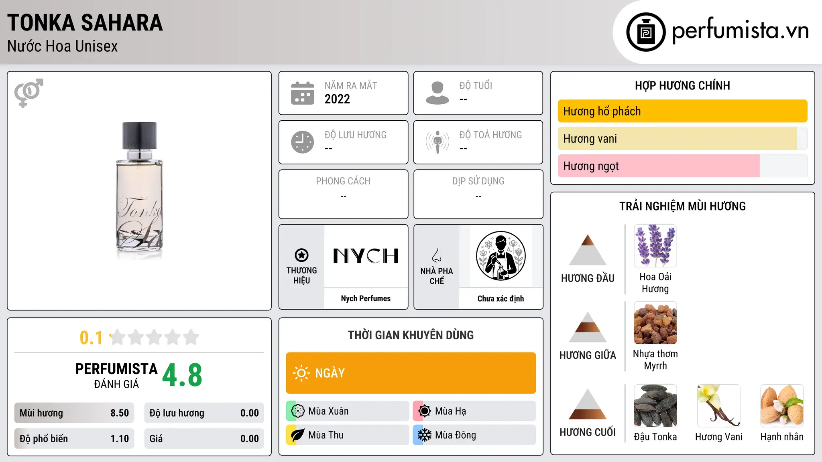Click the 0.1 user rating number
The image size is (822, 462).
(91, 338)
